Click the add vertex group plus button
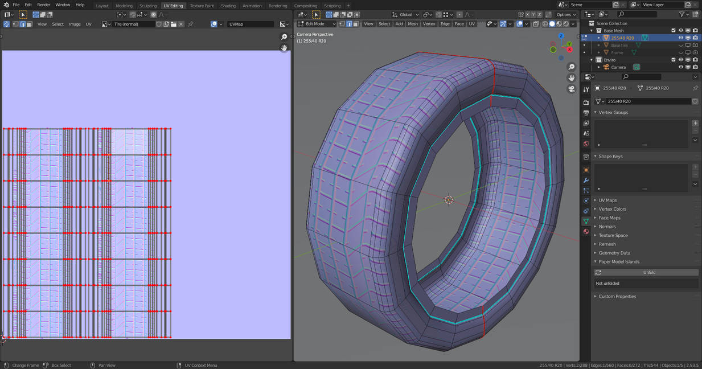The height and width of the screenshot is (369, 702). point(695,123)
